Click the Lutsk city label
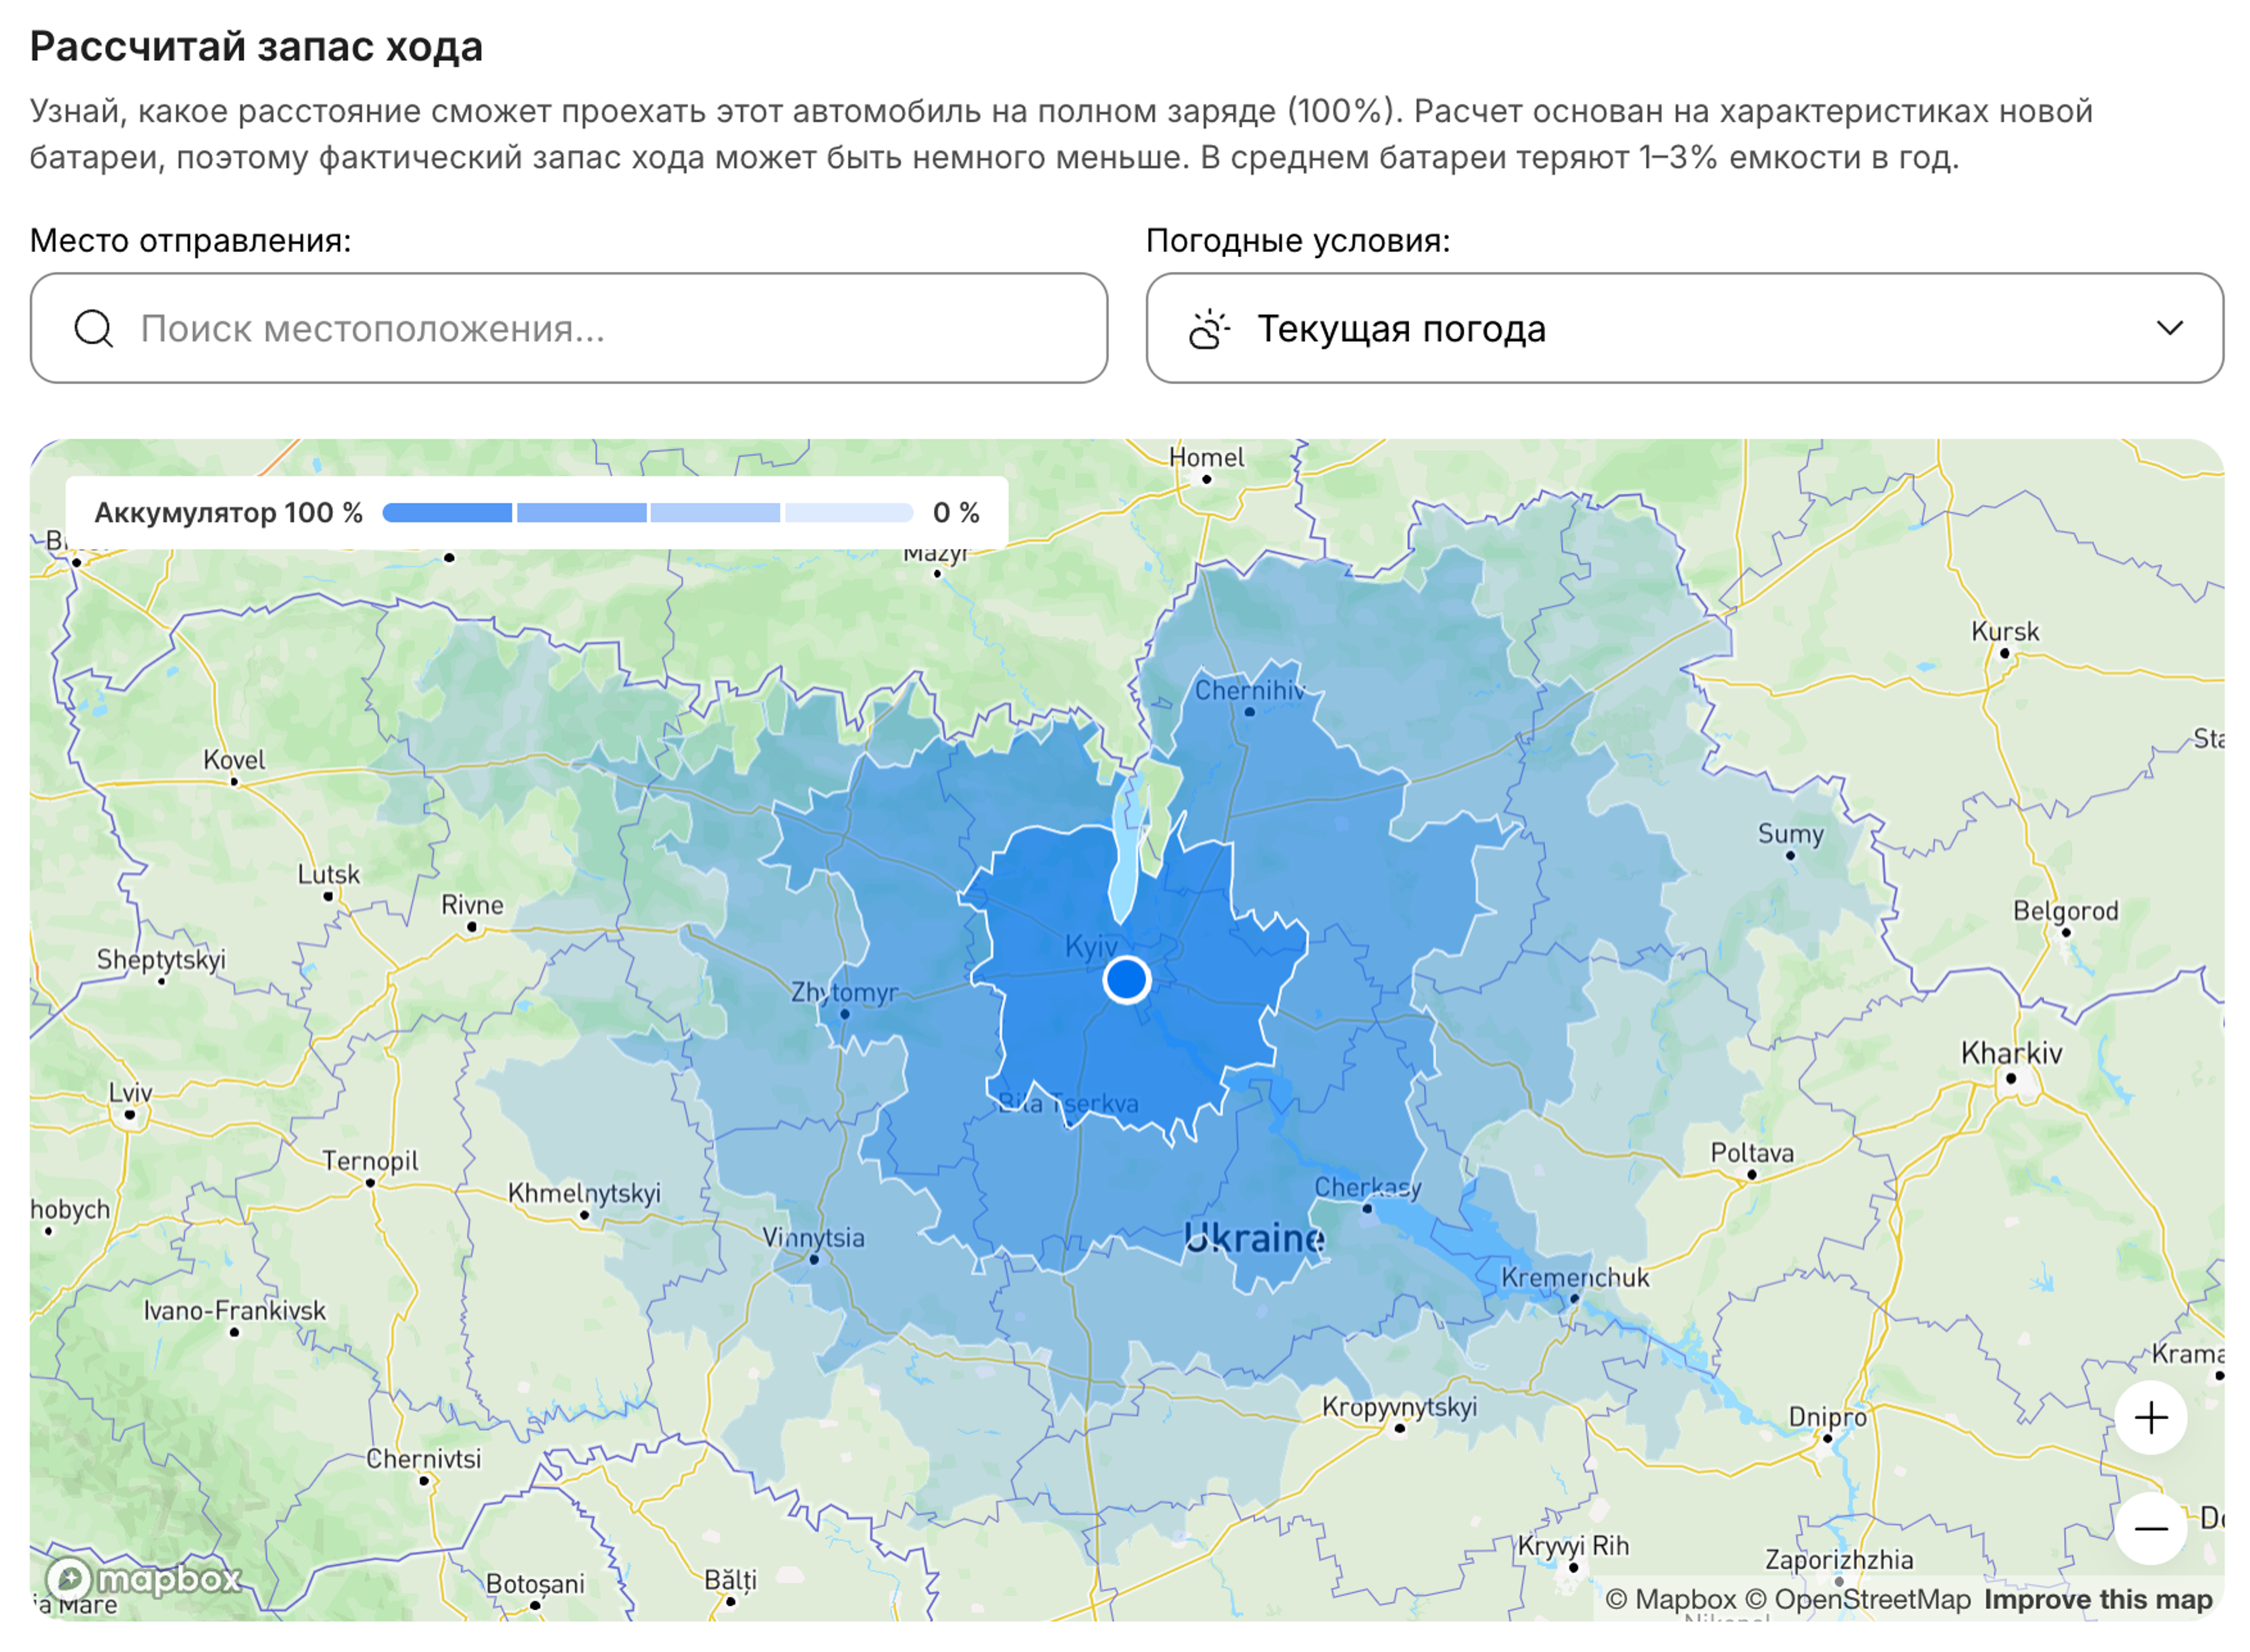 pyautogui.click(x=328, y=874)
